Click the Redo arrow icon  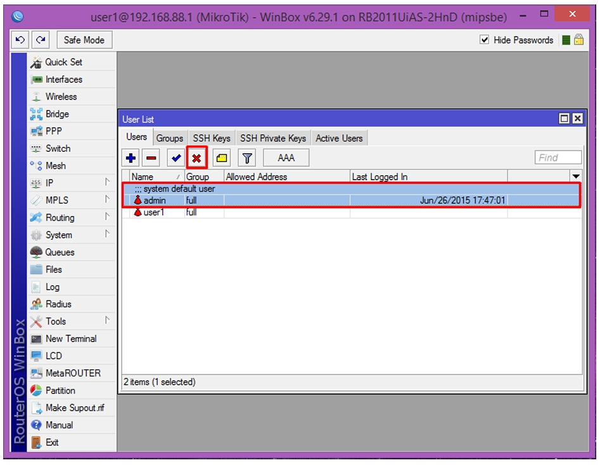41,40
